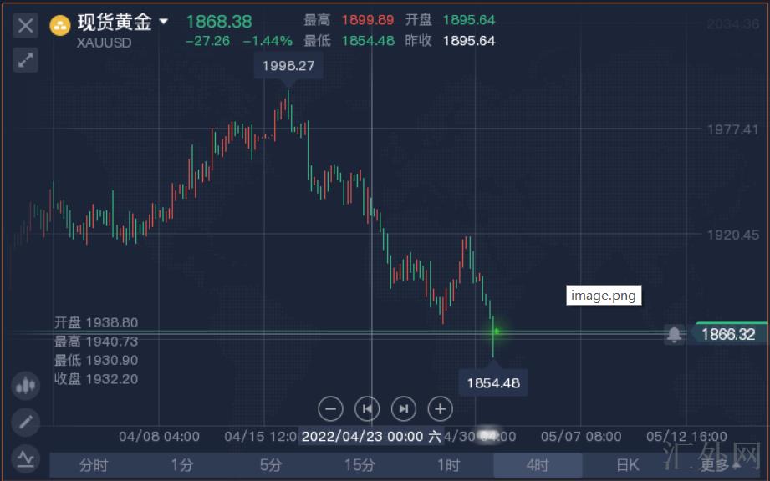The width and height of the screenshot is (770, 481).
Task: Switch to the 1时 timeframe tab
Action: [x=449, y=465]
